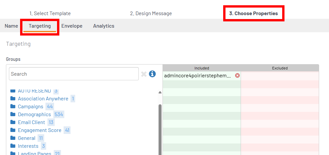
Task: Go to step 2. Design Message
Action: point(151,13)
